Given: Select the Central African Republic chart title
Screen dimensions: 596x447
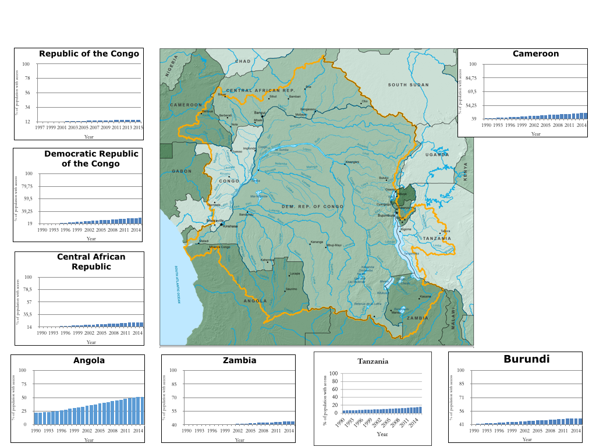Looking at the screenshot, I should click(x=91, y=261).
